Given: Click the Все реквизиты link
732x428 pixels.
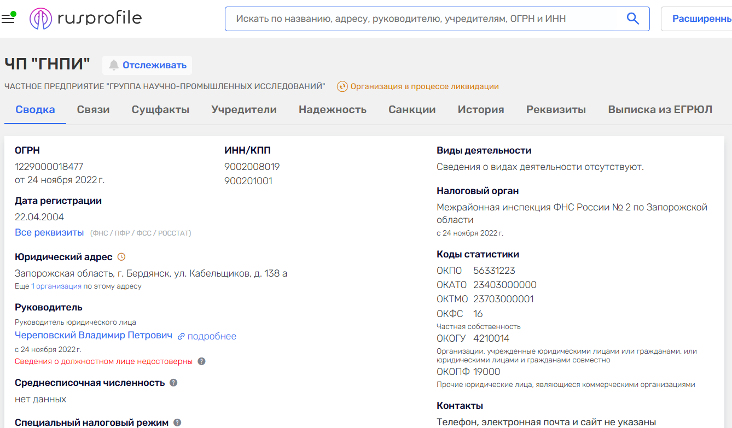Looking at the screenshot, I should [x=49, y=232].
